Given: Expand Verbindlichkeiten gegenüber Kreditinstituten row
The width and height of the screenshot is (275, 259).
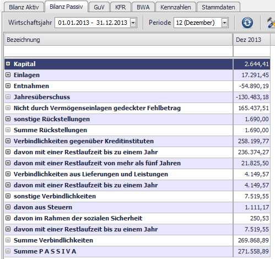Looking at the screenshot, I should (8, 141).
